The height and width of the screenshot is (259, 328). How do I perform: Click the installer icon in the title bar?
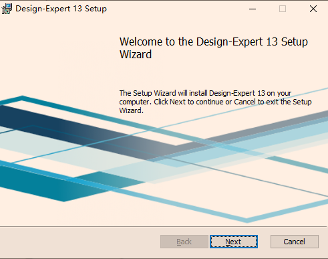[7, 9]
